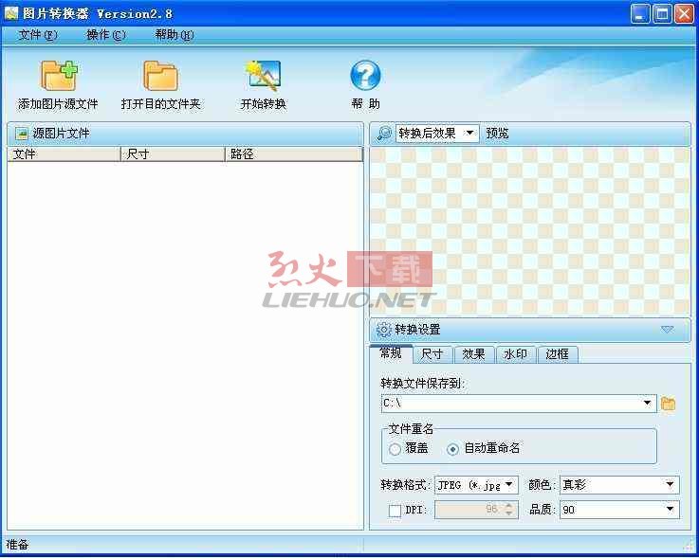This screenshot has height=558, width=699.
Task: Switch to the 常规 tab
Action: point(391,353)
